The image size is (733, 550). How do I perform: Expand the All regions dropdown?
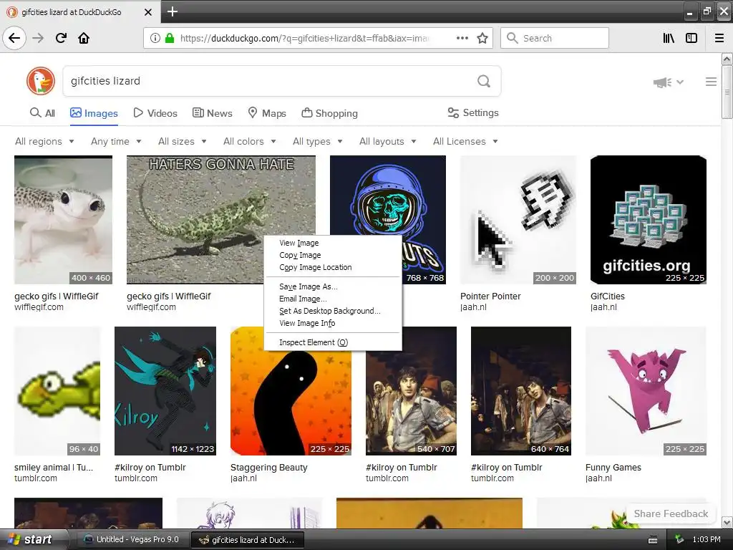(44, 141)
